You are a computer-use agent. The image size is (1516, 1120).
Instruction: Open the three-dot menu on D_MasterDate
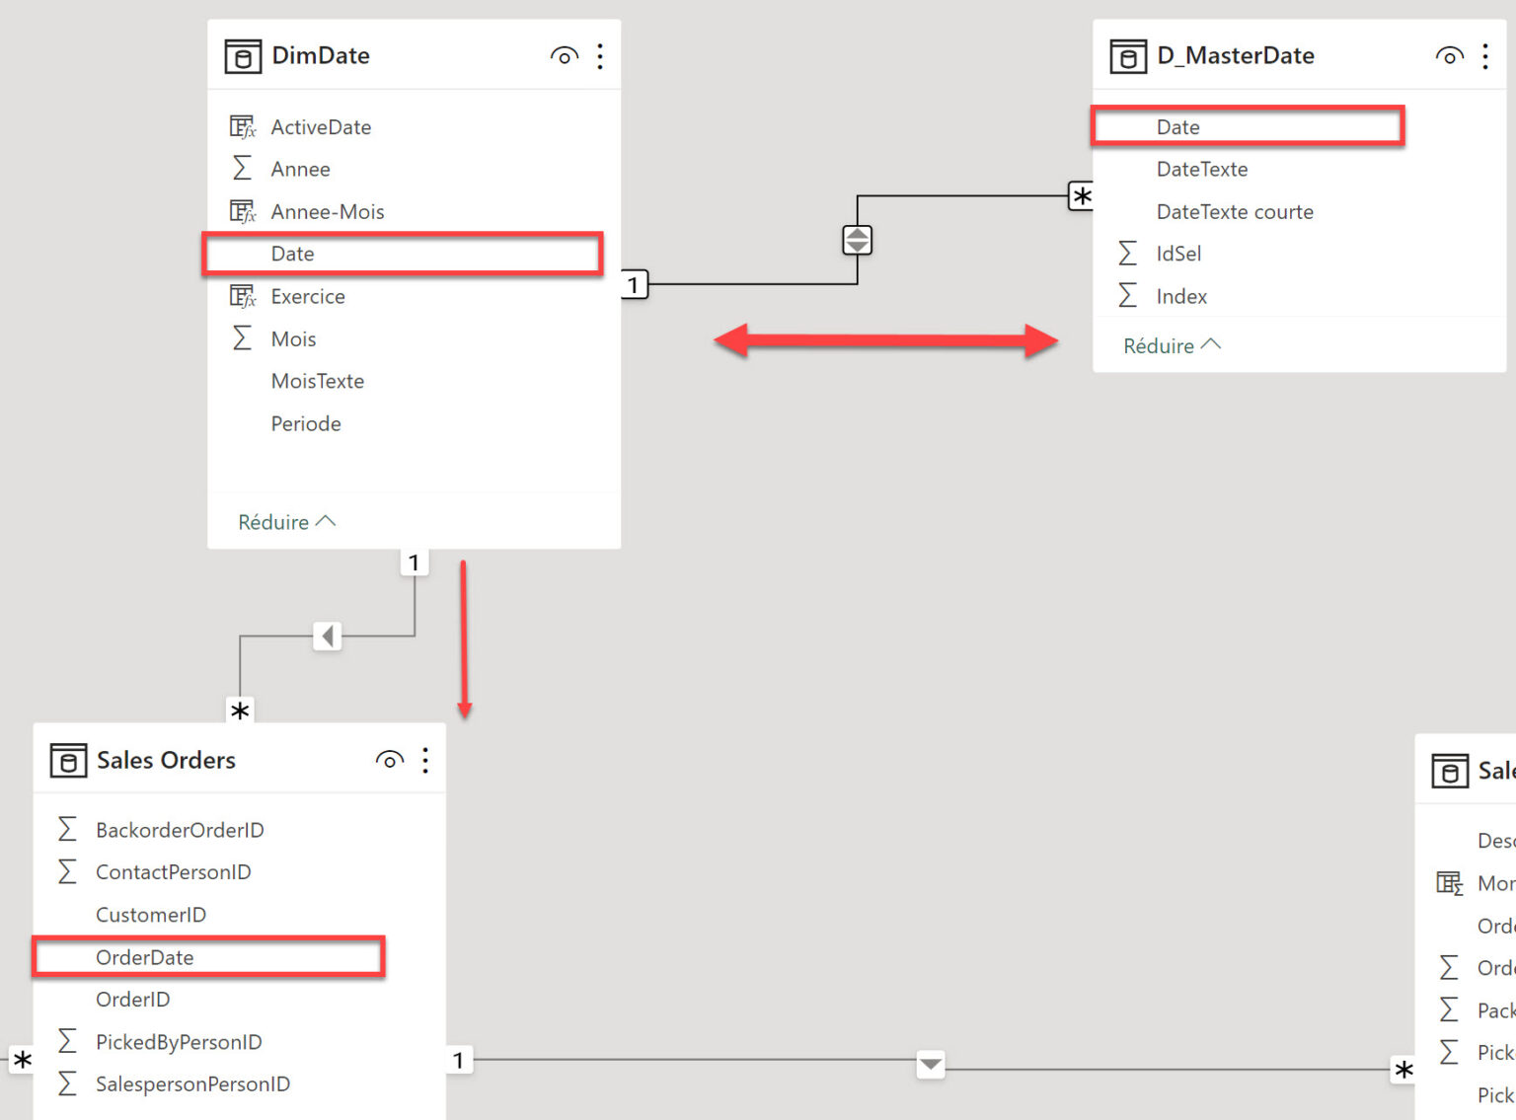point(1485,56)
